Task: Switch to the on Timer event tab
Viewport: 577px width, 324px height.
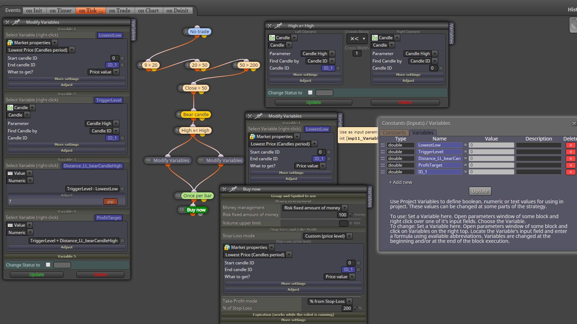Action: 60,11
